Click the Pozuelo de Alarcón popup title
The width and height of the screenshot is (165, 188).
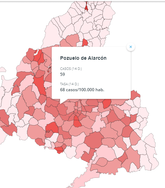point(83,58)
